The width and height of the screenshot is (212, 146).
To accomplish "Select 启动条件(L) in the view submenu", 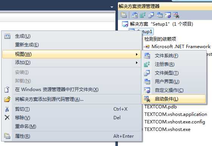I will (174, 99).
